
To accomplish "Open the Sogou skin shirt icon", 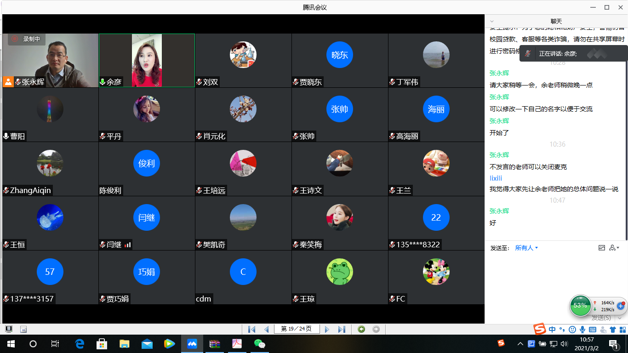I will coord(613,330).
